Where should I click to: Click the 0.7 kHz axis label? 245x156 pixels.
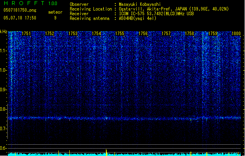[x=3, y=129]
